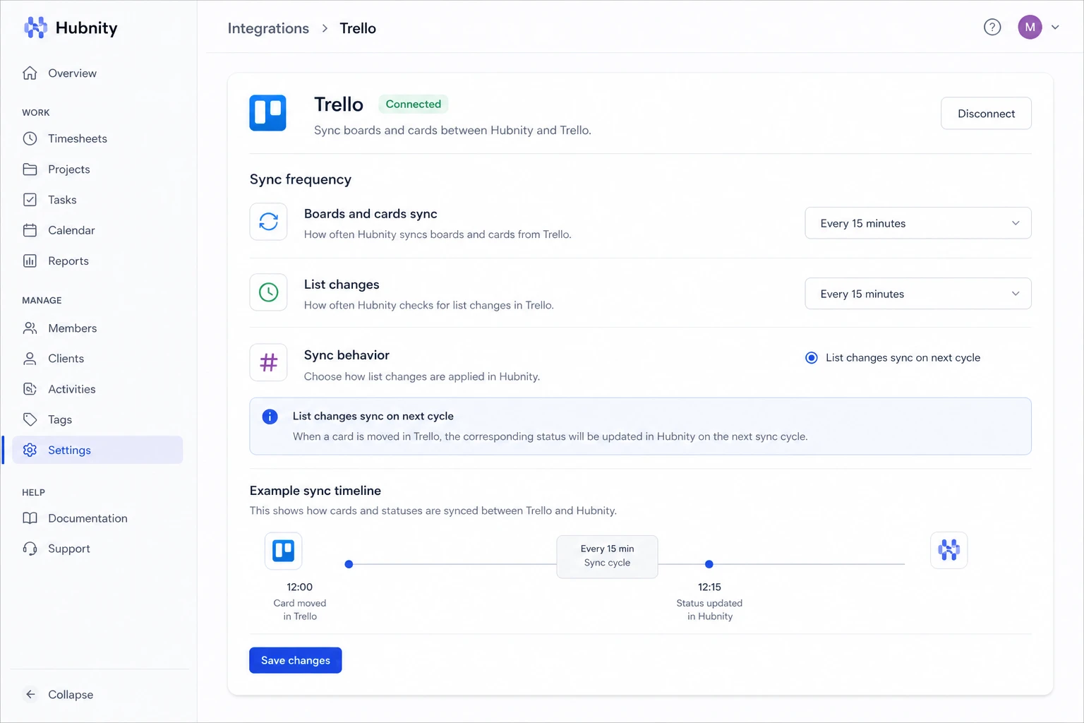Image resolution: width=1084 pixels, height=723 pixels.
Task: Click the user avatar M
Action: coord(1030,28)
